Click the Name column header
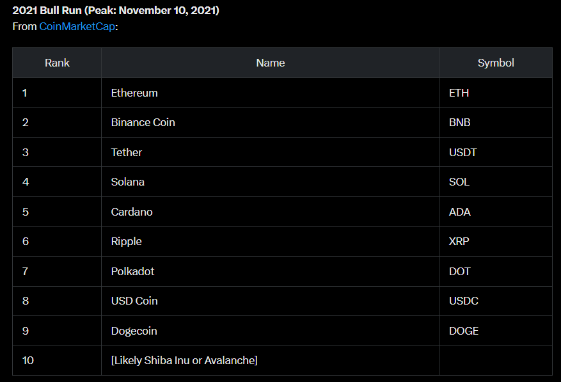This screenshot has width=561, height=382. pyautogui.click(x=270, y=63)
